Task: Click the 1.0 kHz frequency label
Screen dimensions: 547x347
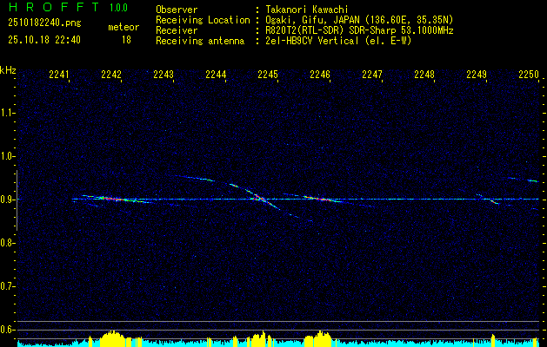Action: (x=7, y=156)
